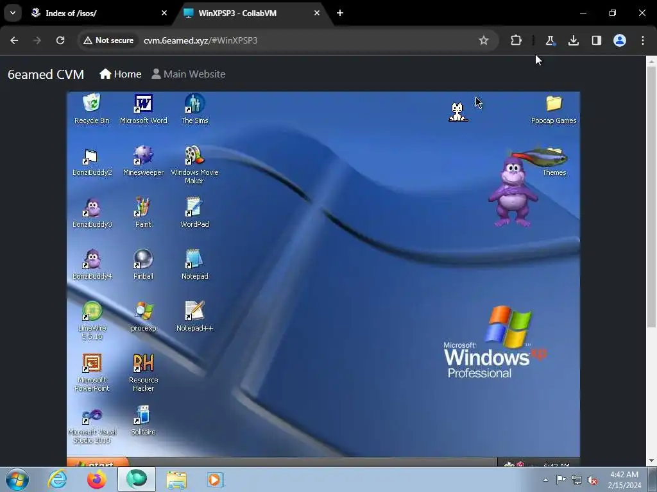Open Windows Explorer from taskbar

click(x=176, y=479)
